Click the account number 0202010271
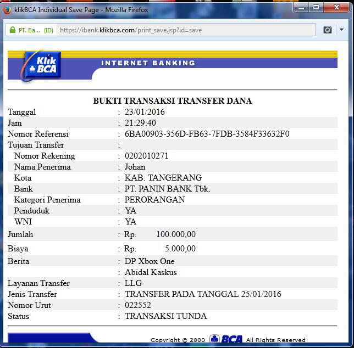 (x=147, y=156)
